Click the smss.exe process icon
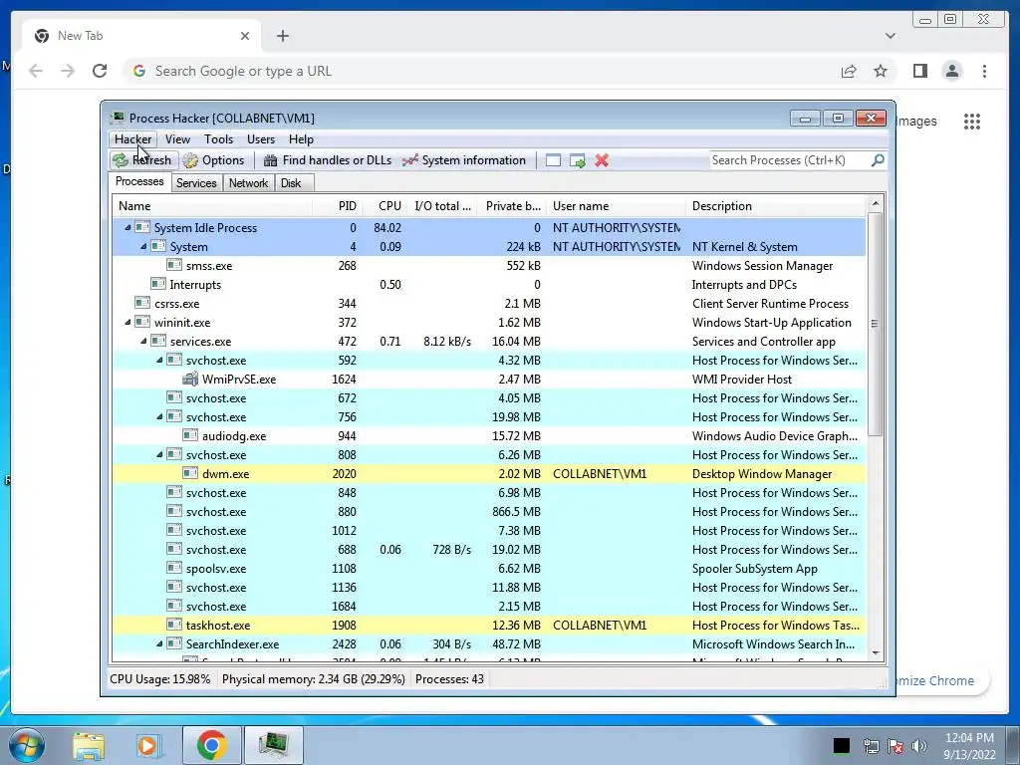Image resolution: width=1020 pixels, height=765 pixels. [174, 265]
